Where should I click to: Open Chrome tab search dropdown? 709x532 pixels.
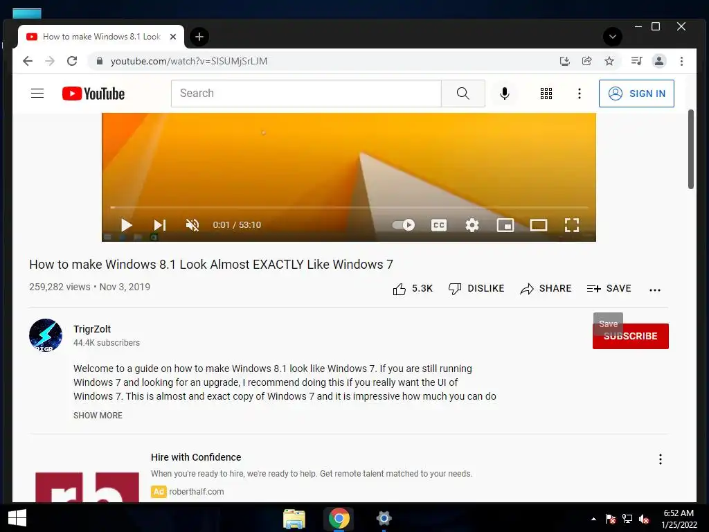click(612, 37)
